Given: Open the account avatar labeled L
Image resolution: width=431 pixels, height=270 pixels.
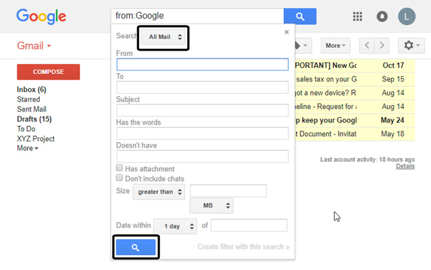Looking at the screenshot, I should [x=407, y=17].
